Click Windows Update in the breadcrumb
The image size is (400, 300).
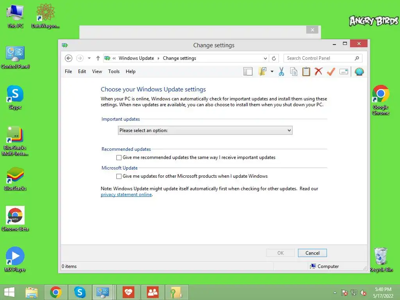coord(136,59)
